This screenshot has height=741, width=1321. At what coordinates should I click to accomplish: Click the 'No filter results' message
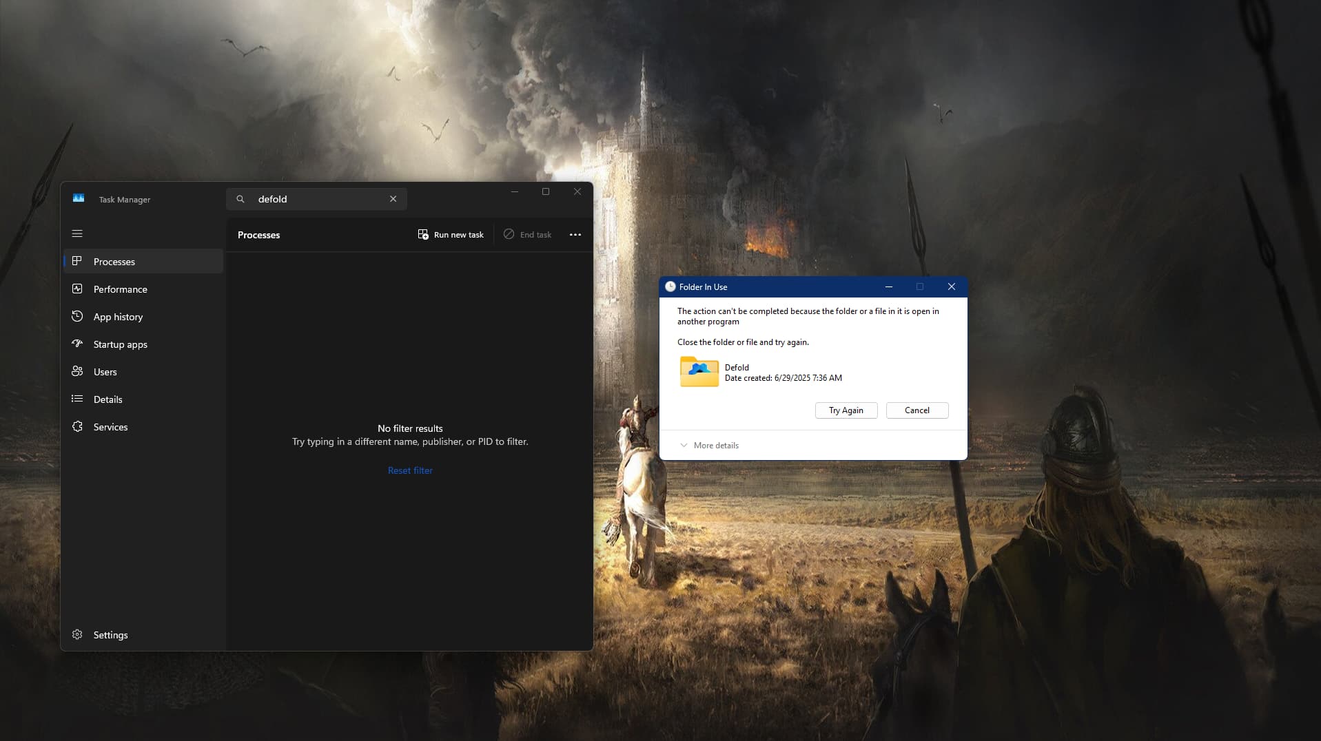click(410, 428)
